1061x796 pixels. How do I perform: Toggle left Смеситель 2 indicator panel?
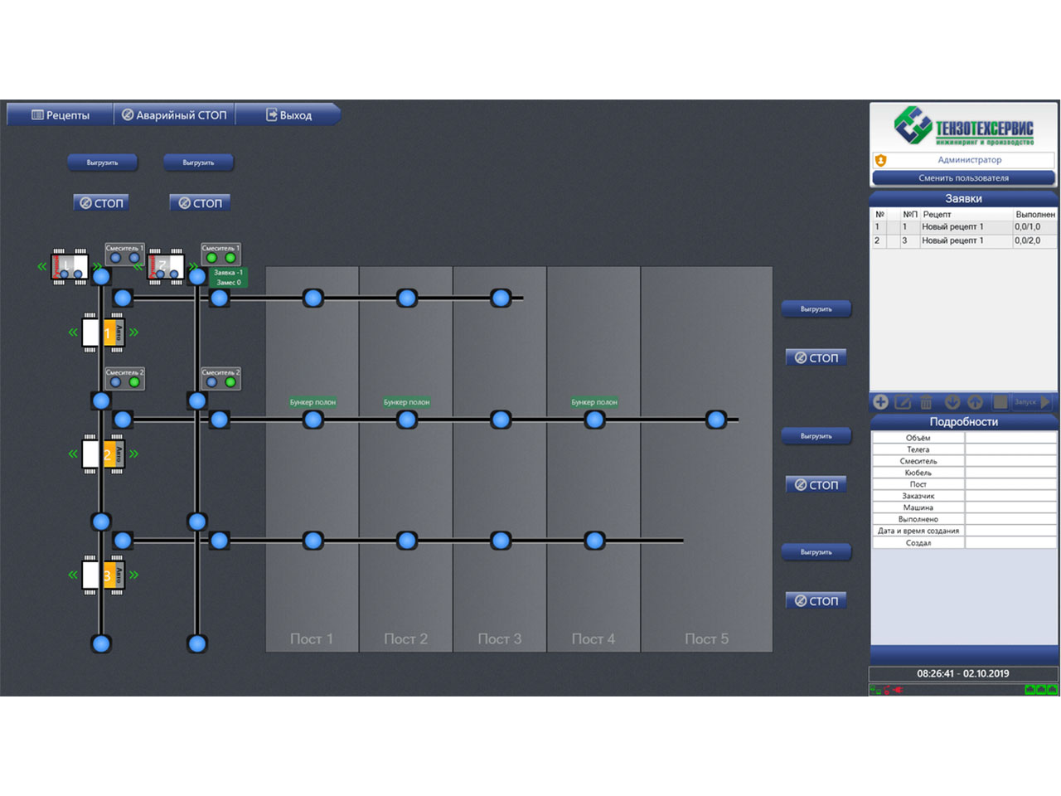point(124,378)
